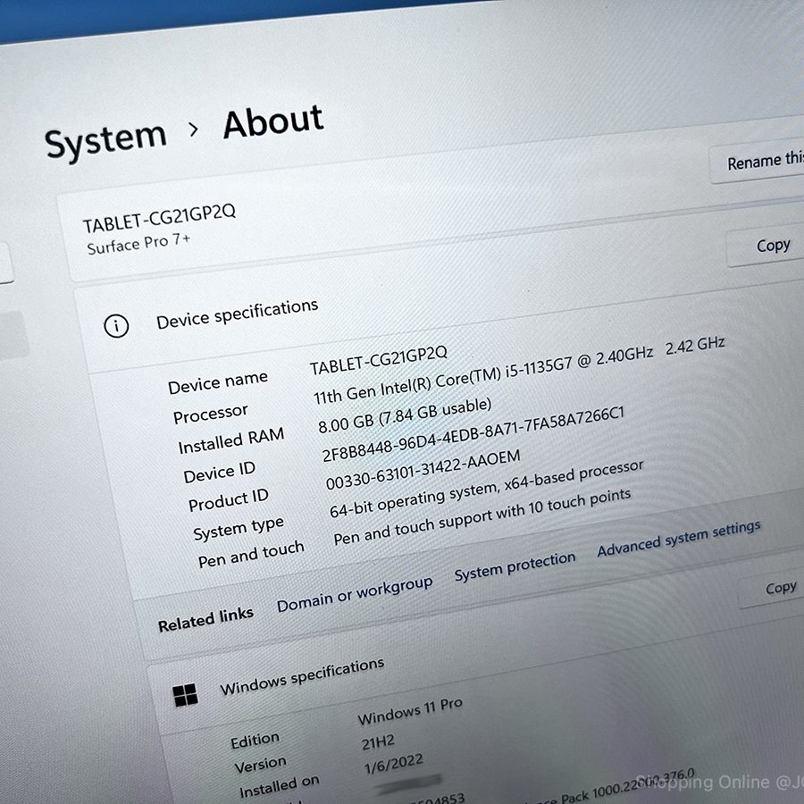Select the 64-bit operating system value
Image resolution: width=804 pixels, height=804 pixels.
486,490
